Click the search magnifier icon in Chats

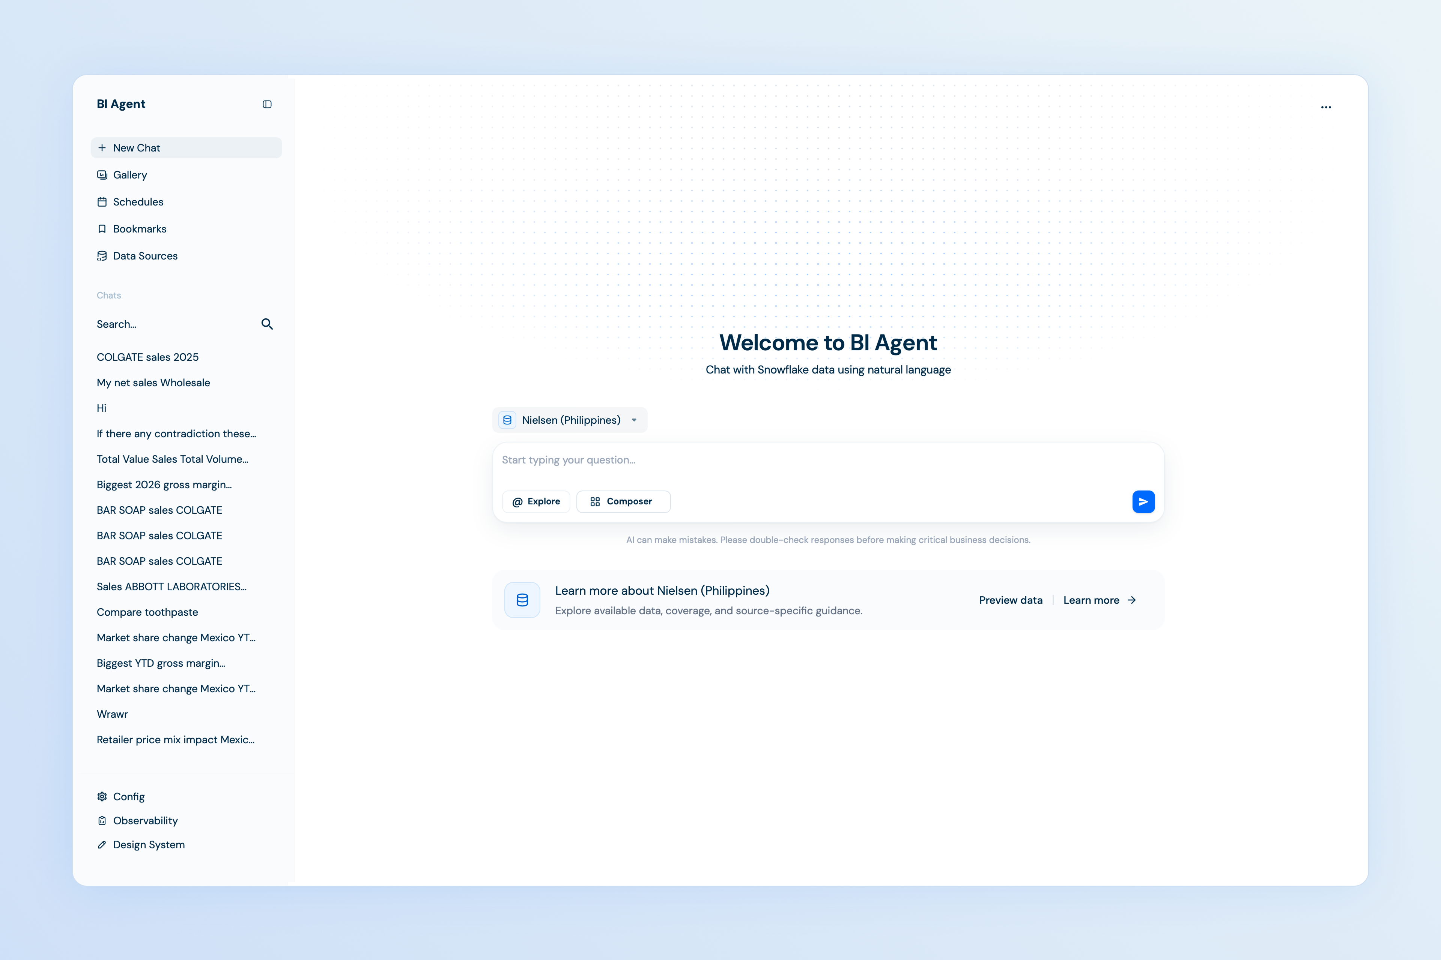point(267,324)
